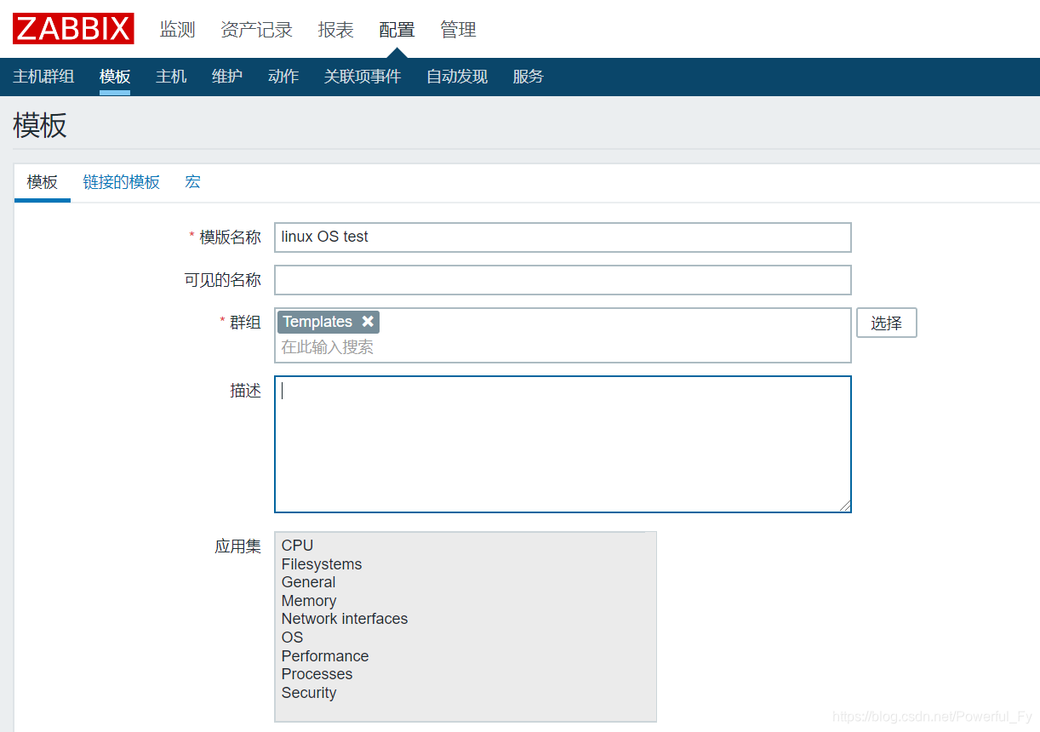1040x732 pixels.
Task: Select Network interfaces in the list
Action: [345, 619]
